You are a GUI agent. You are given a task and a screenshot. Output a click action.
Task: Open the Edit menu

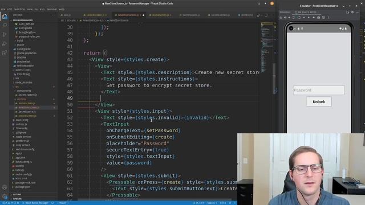click(x=10, y=9)
